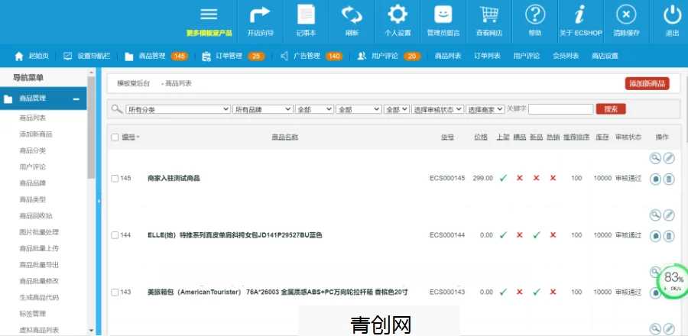Click 查看网店 shopping cart icon
This screenshot has width=688, height=336.
click(489, 15)
